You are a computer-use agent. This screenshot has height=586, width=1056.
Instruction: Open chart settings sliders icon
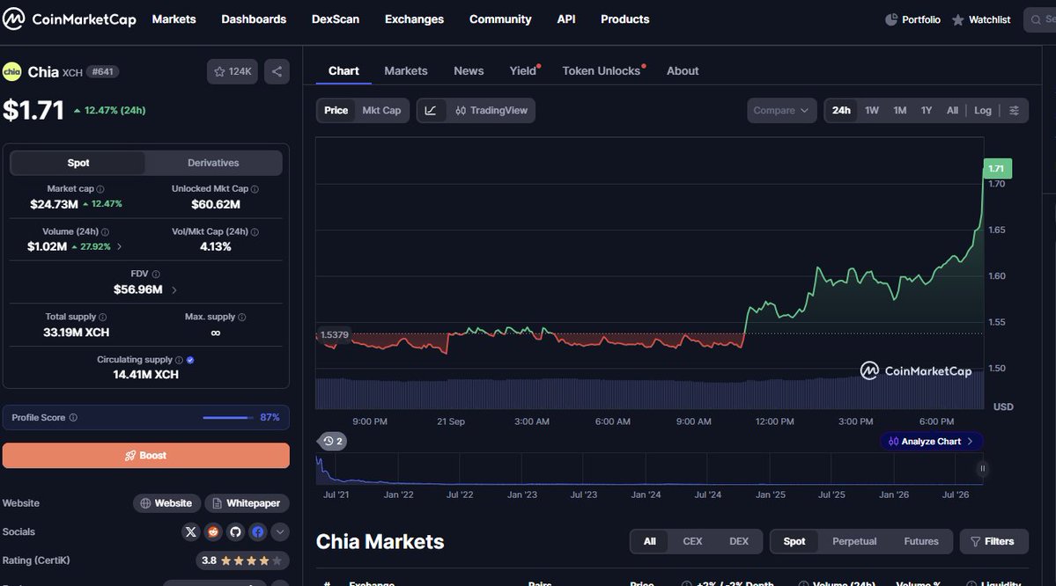[1014, 110]
